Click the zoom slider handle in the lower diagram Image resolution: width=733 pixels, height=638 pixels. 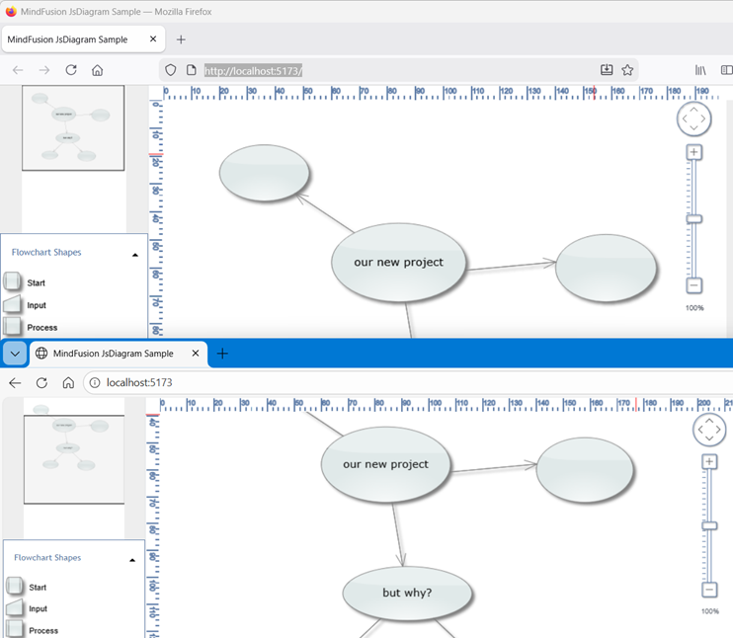(709, 525)
